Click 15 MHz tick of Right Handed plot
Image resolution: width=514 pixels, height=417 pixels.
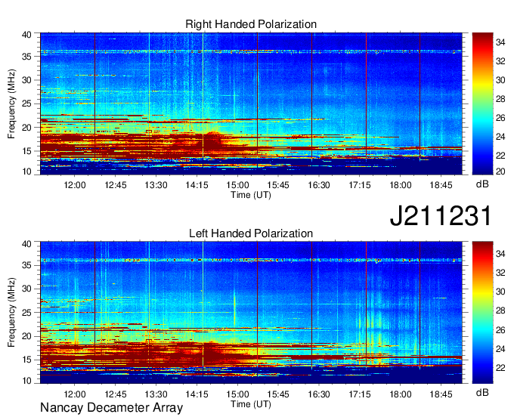coord(26,151)
